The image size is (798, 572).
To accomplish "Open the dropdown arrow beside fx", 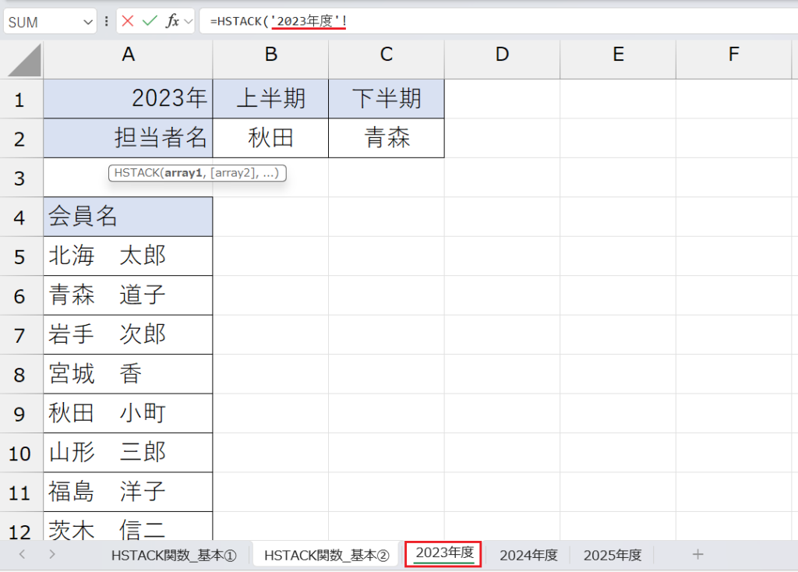I will [x=188, y=22].
